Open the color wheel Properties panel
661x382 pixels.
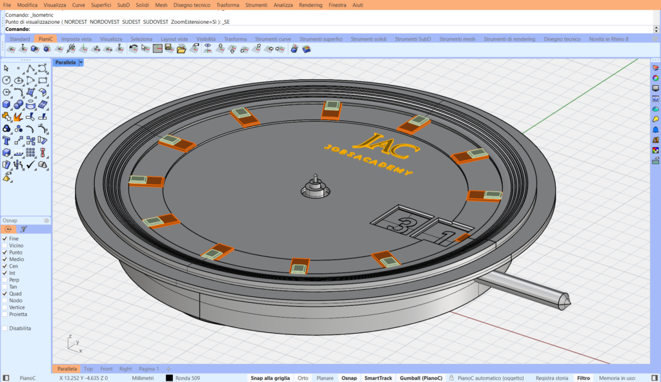click(x=656, y=78)
